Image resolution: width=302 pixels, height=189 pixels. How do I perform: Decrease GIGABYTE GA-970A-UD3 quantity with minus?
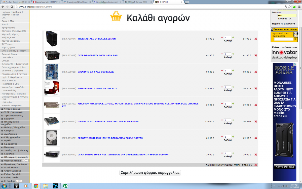coord(222,70)
